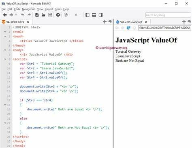Open the Navigation menu

(x=29, y=9)
